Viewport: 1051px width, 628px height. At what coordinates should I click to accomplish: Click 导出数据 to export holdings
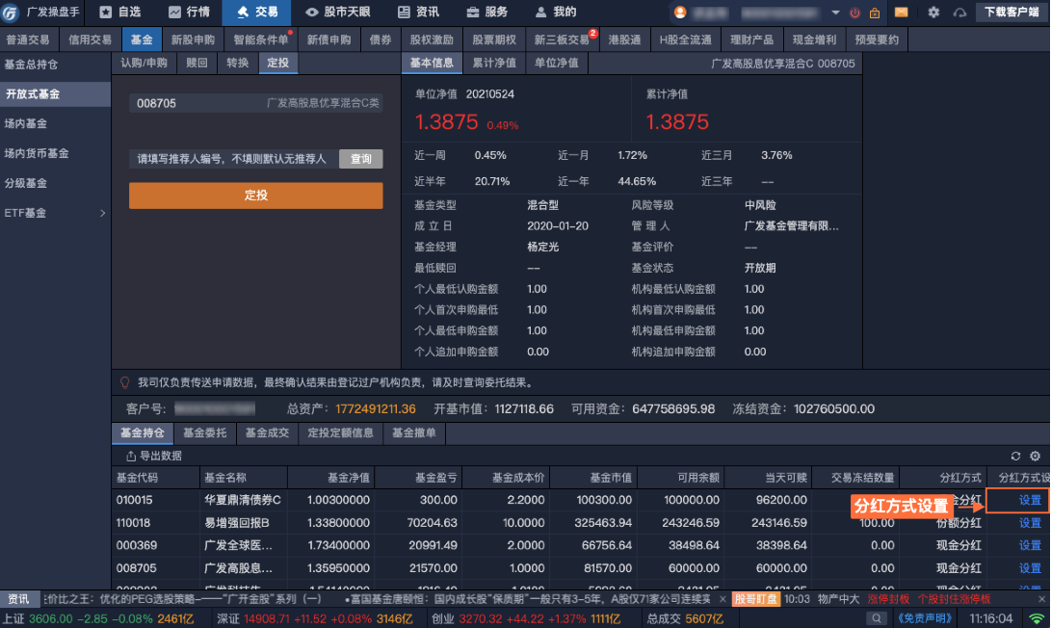tap(153, 456)
